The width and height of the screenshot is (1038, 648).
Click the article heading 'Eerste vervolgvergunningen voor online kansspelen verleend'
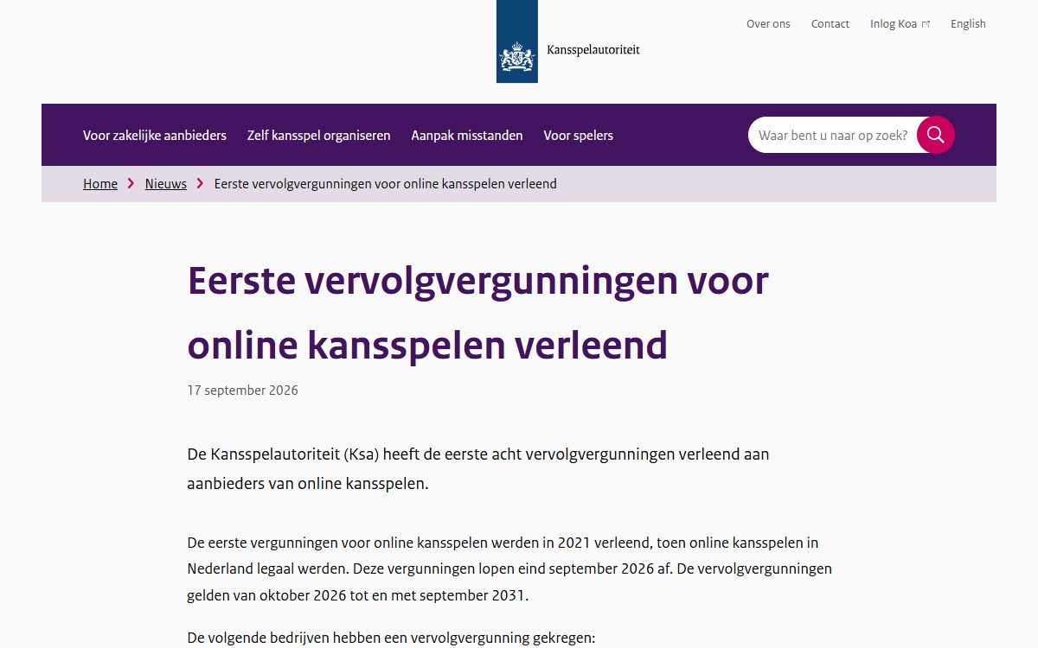tap(478, 313)
